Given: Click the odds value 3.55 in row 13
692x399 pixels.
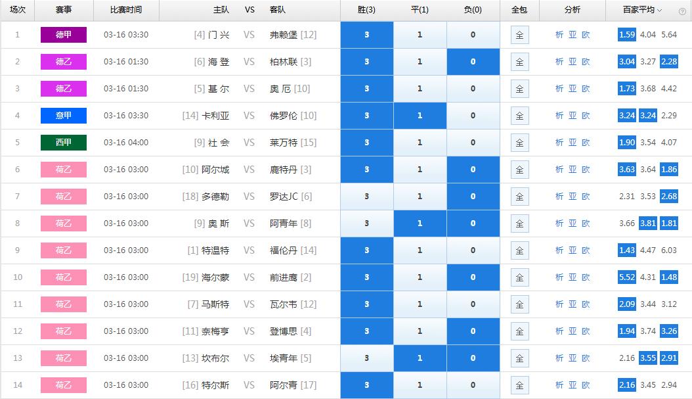Looking at the screenshot, I should (648, 358).
